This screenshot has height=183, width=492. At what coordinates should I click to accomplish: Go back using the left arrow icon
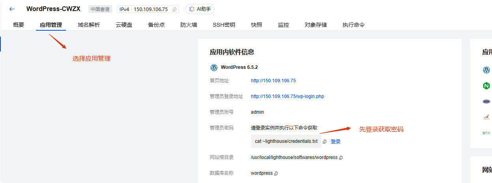click(12, 9)
